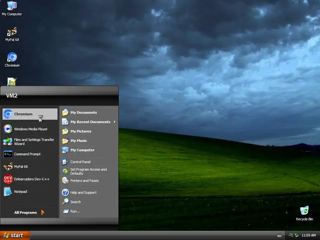Open Control Panel
The height and width of the screenshot is (240, 320).
89,162
